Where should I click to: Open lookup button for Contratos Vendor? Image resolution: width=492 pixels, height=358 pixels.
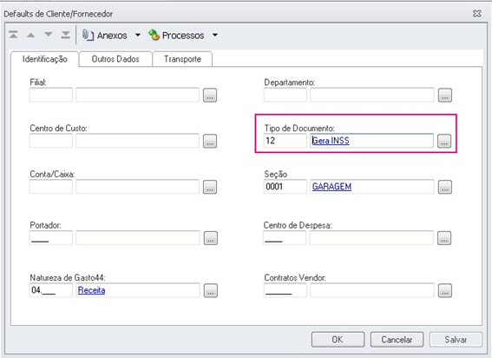(445, 290)
